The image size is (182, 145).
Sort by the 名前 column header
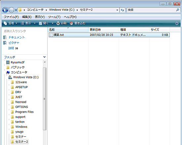pos(68,30)
